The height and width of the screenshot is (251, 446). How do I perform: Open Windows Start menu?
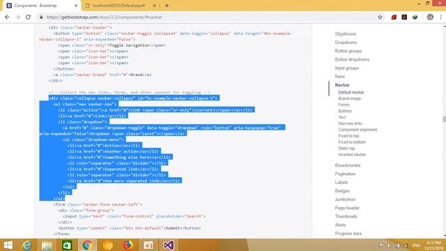[x=8, y=245]
